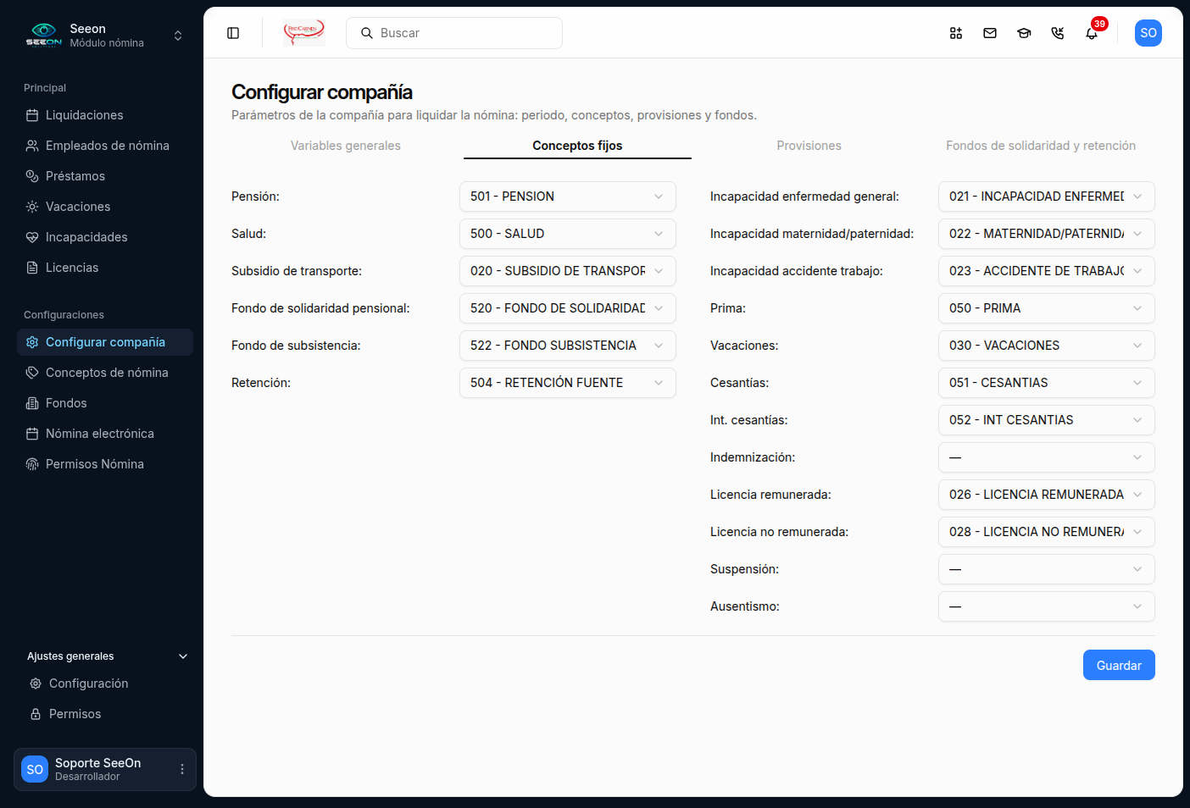1190x808 pixels.
Task: Open the Pensión dropdown
Action: pyautogui.click(x=568, y=196)
